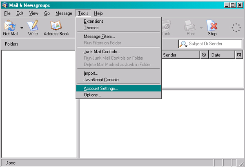Viewport: 245px width, 167px height.
Task: Open Junk Mail Controls menu item
Action: (102, 52)
